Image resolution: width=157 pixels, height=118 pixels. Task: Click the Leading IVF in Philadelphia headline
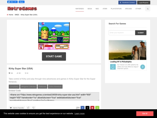121,62
